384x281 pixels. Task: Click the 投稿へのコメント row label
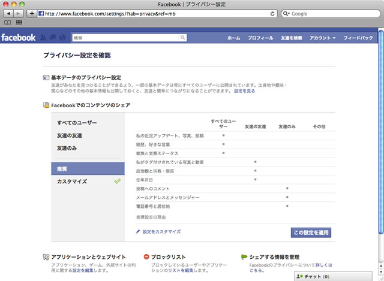tap(153, 189)
